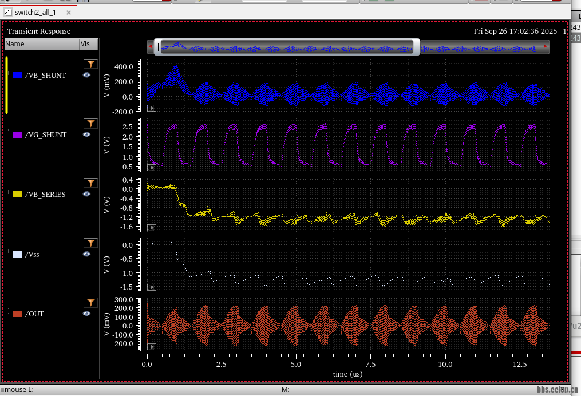Click the V (V) axis label for /Vss
This screenshot has width=581, height=396.
[x=106, y=264]
